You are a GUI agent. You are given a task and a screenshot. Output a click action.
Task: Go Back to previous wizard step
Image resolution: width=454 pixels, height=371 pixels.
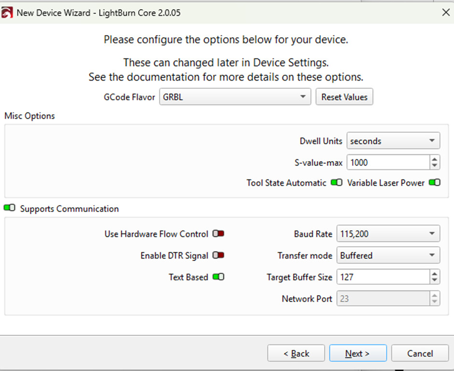pos(296,354)
